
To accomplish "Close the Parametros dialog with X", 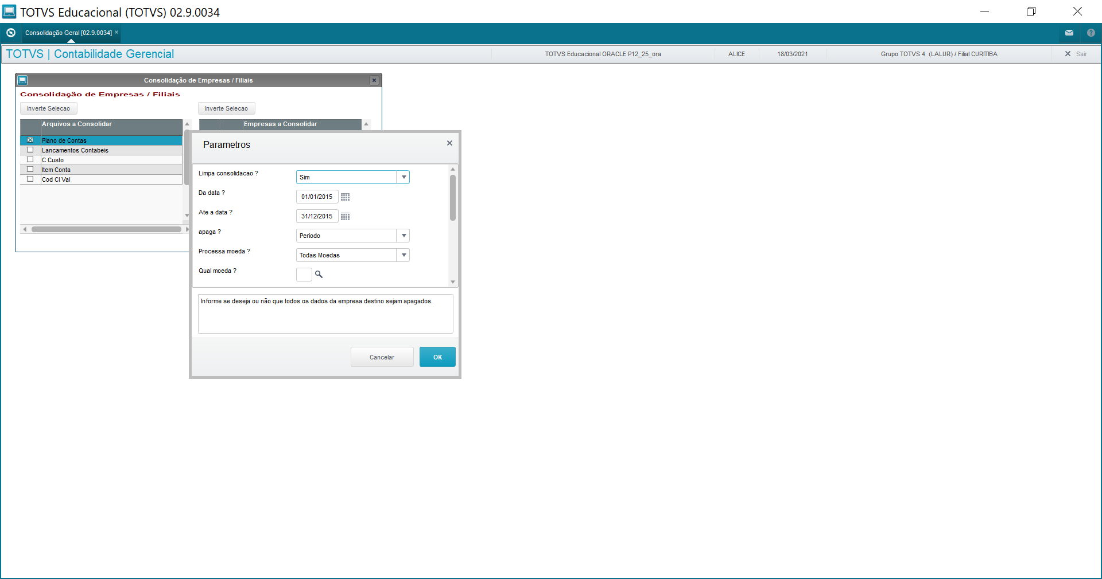I will [449, 143].
